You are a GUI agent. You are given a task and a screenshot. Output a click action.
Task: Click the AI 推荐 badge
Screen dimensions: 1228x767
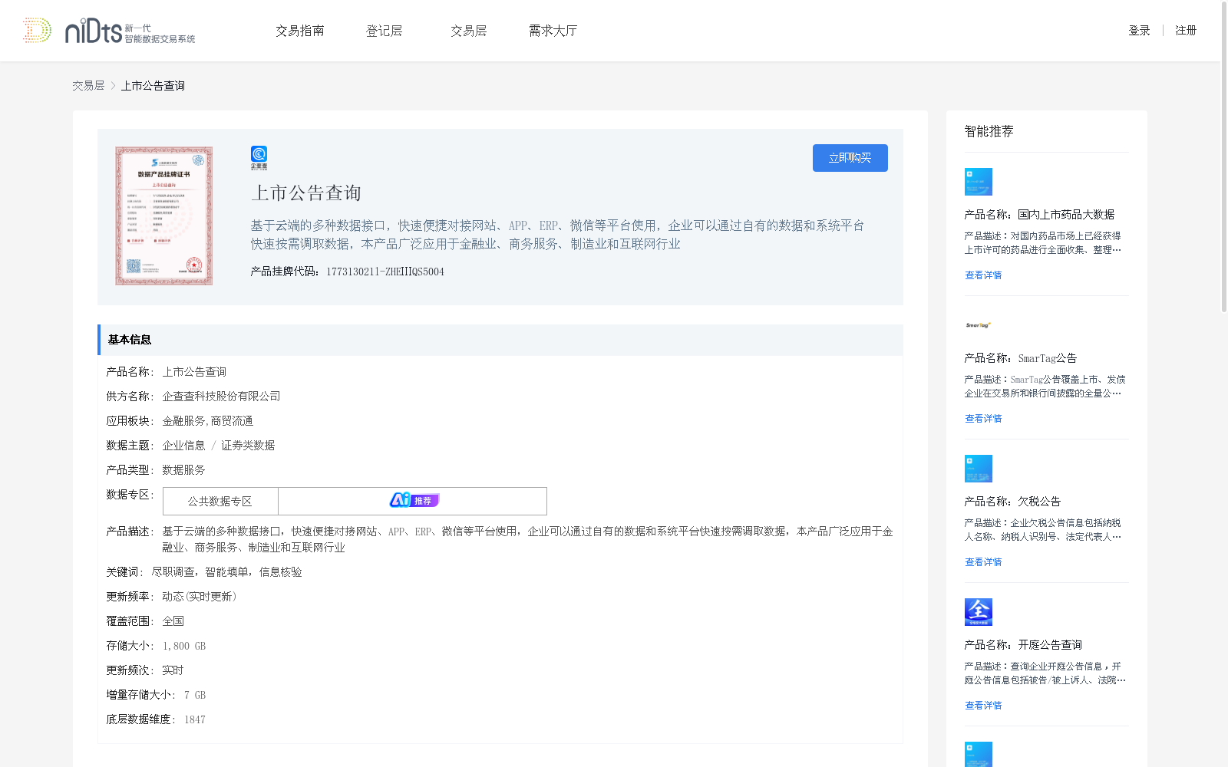414,501
